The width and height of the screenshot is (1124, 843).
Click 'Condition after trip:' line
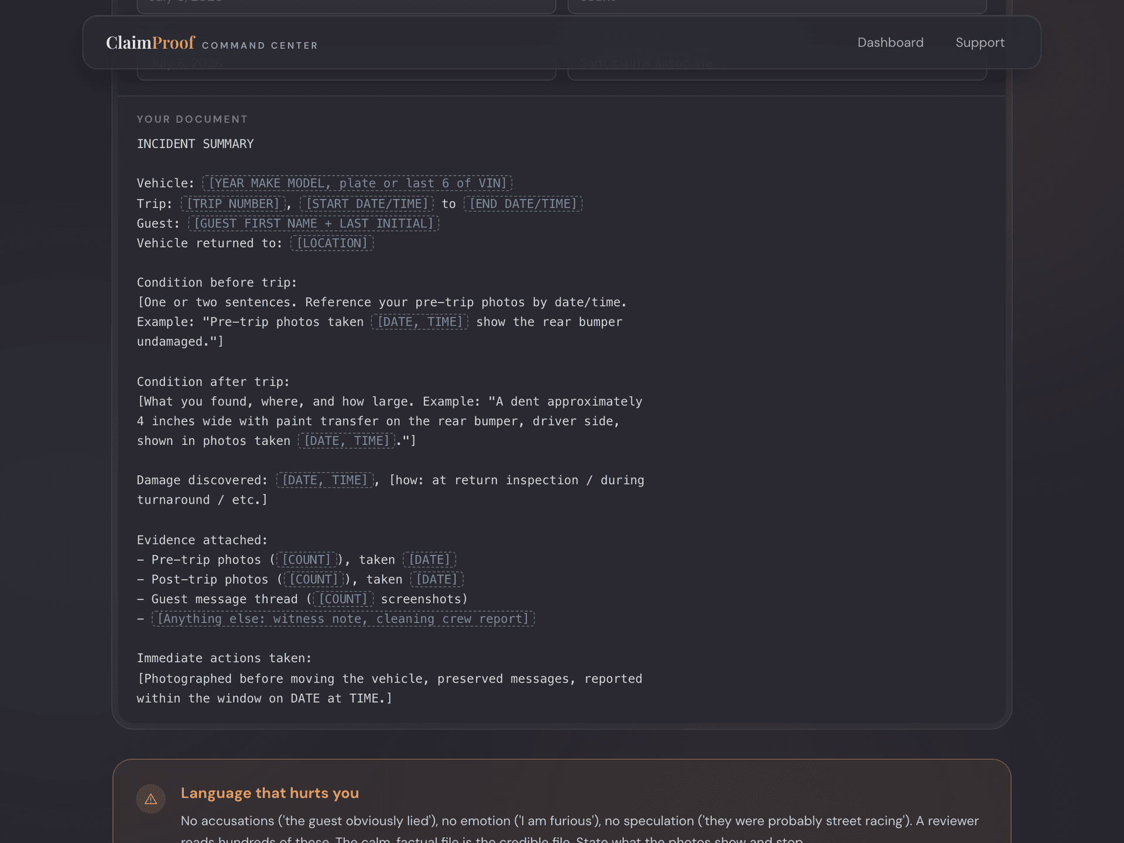pos(213,382)
